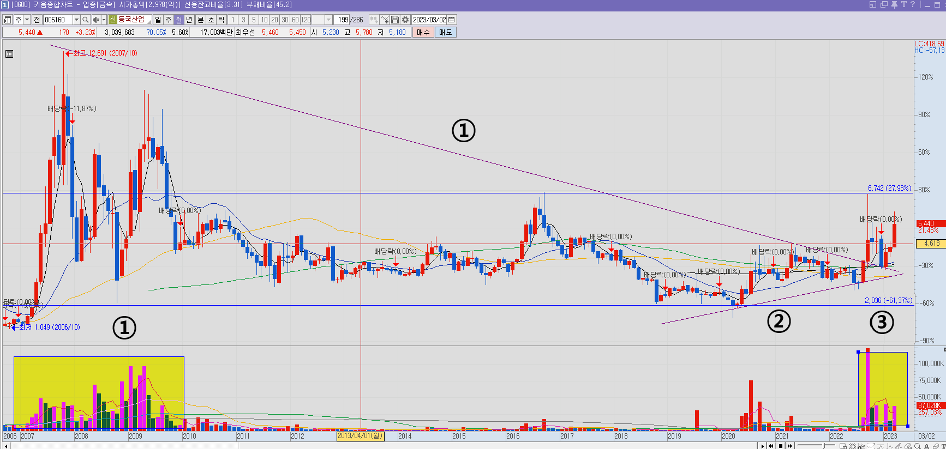
Task: Click the bottom toolbar window-grid icon
Action: 843,446
